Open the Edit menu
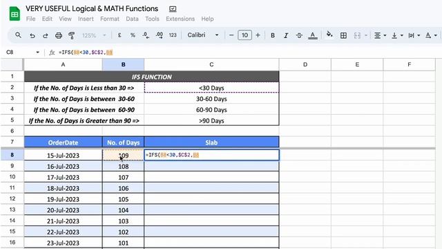The height and width of the screenshot is (249, 442). [x=47, y=19]
